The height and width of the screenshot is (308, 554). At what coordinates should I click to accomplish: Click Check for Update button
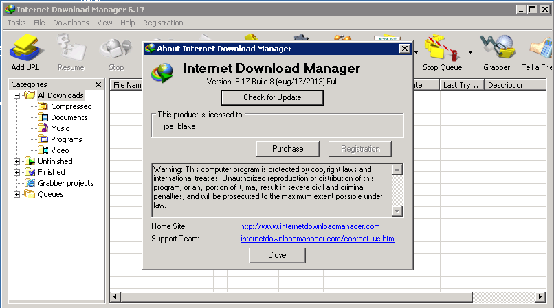272,97
